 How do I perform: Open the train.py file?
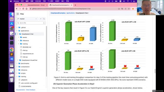(25, 57)
